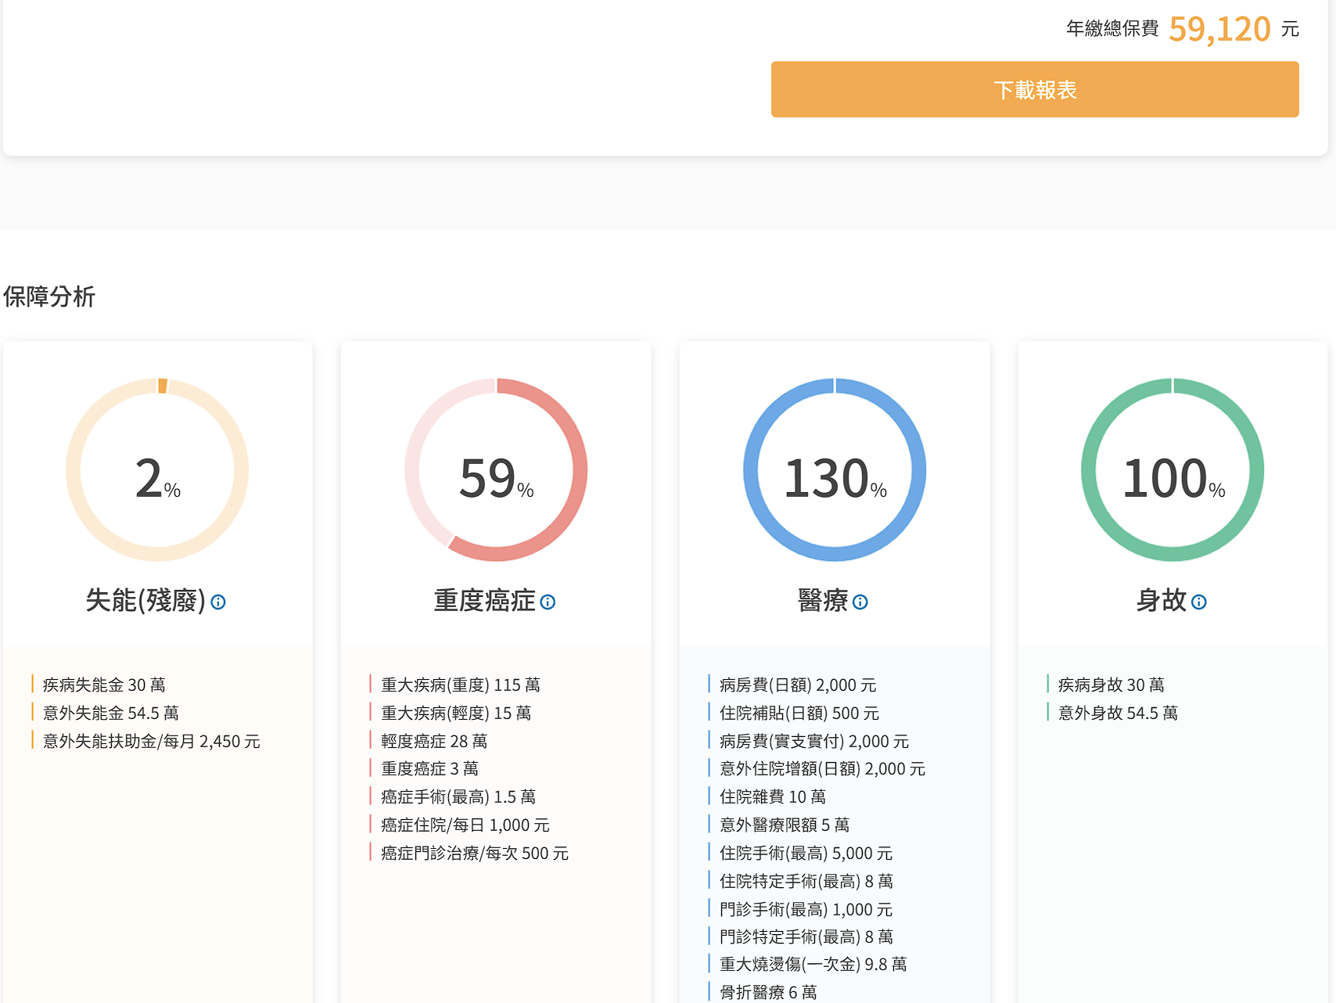Select 疾病身故 30 萬 list item
This screenshot has height=1003, width=1336.
(x=1111, y=685)
